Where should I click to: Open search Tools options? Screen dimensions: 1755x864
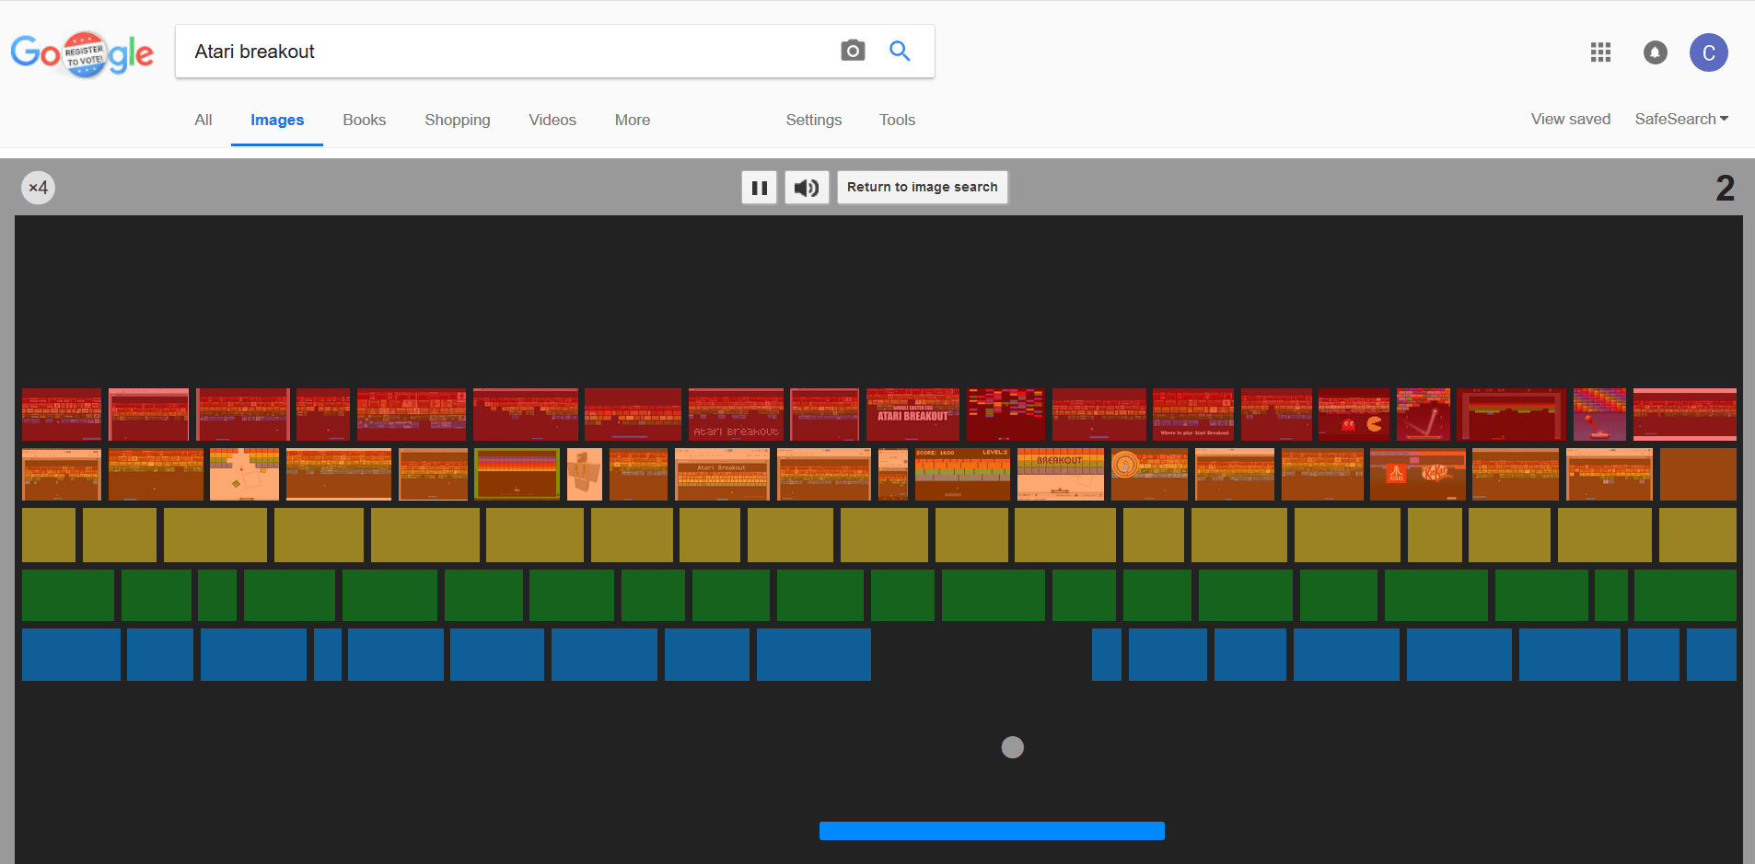coord(897,120)
